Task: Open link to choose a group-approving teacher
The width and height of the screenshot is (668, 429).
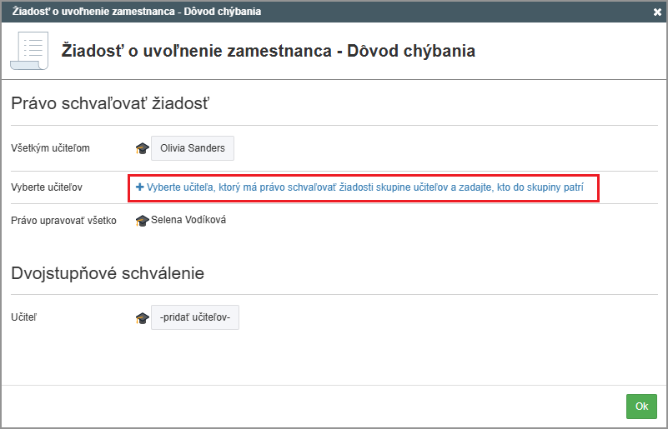Action: (364, 188)
